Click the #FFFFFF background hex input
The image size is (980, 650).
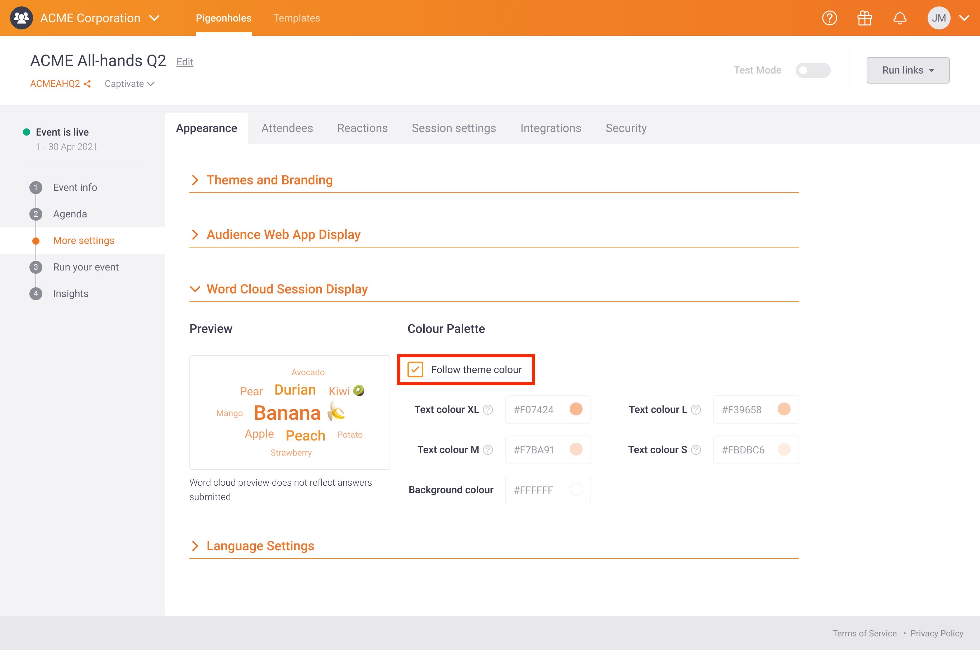click(x=548, y=490)
